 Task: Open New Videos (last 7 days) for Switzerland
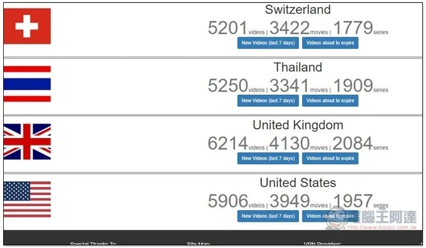pyautogui.click(x=268, y=43)
